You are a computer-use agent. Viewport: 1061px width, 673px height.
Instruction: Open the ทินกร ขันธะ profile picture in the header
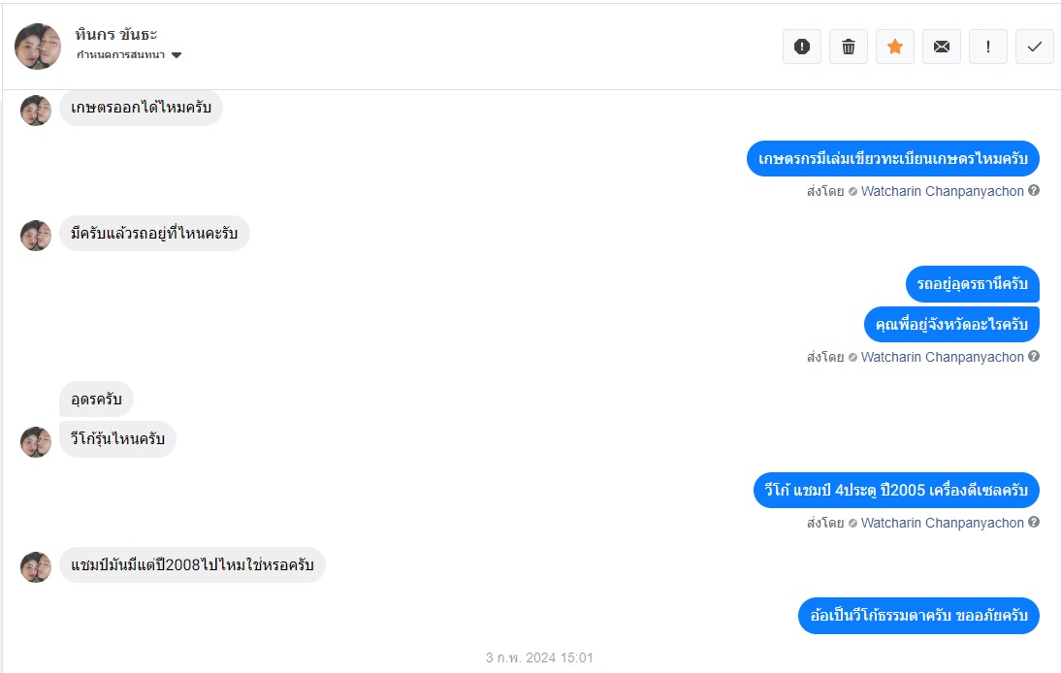click(38, 46)
